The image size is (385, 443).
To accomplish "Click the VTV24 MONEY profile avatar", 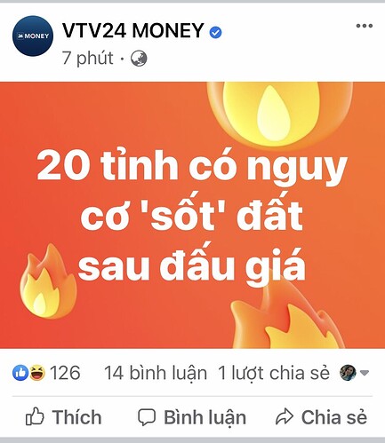I will (33, 36).
